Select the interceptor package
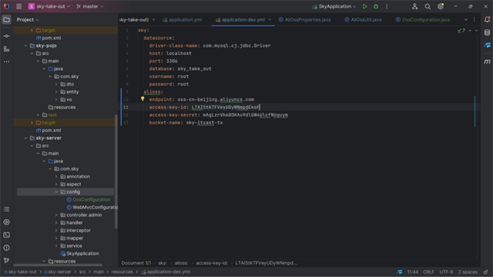 [x=75, y=231]
